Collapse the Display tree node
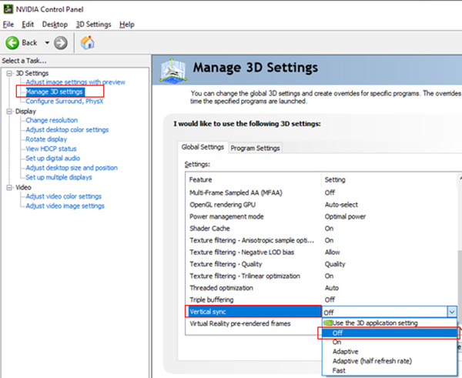Screen dimensions: 462x378 (9, 111)
